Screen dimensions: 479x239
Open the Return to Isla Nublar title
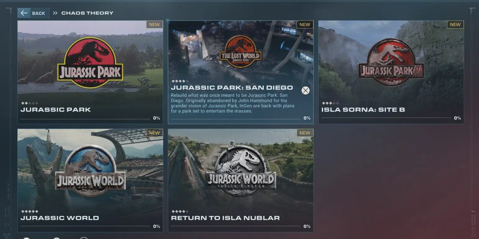225,218
